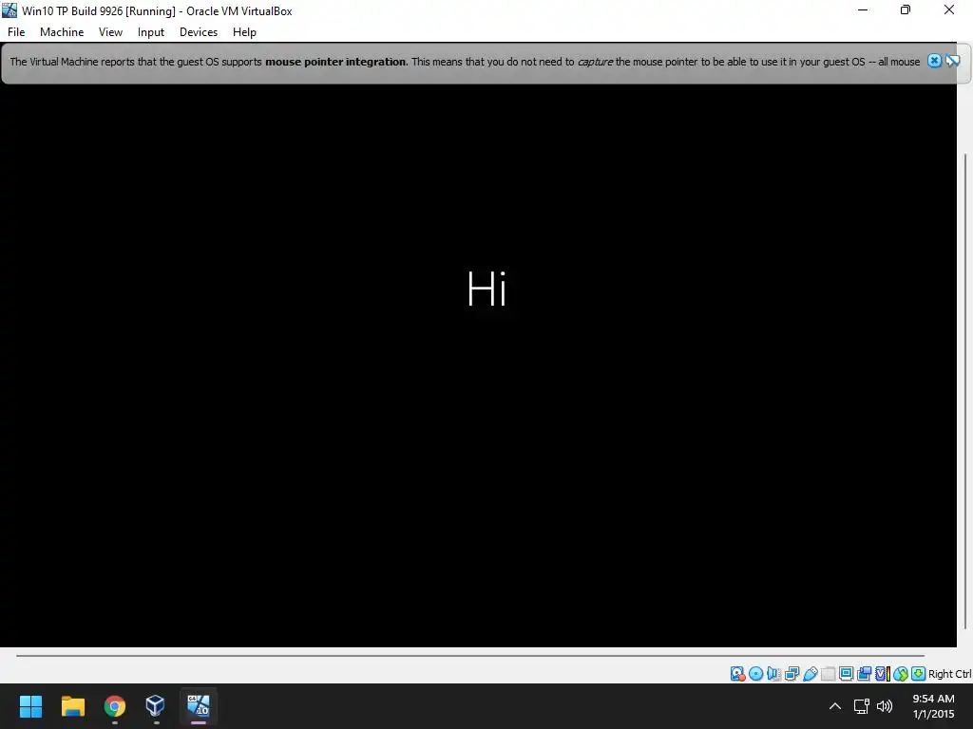
Task: Click the network icon in the system tray
Action: pyautogui.click(x=861, y=706)
